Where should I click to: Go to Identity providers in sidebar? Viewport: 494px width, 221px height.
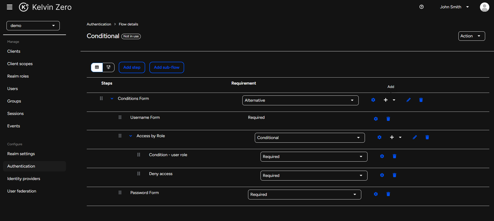point(24,179)
